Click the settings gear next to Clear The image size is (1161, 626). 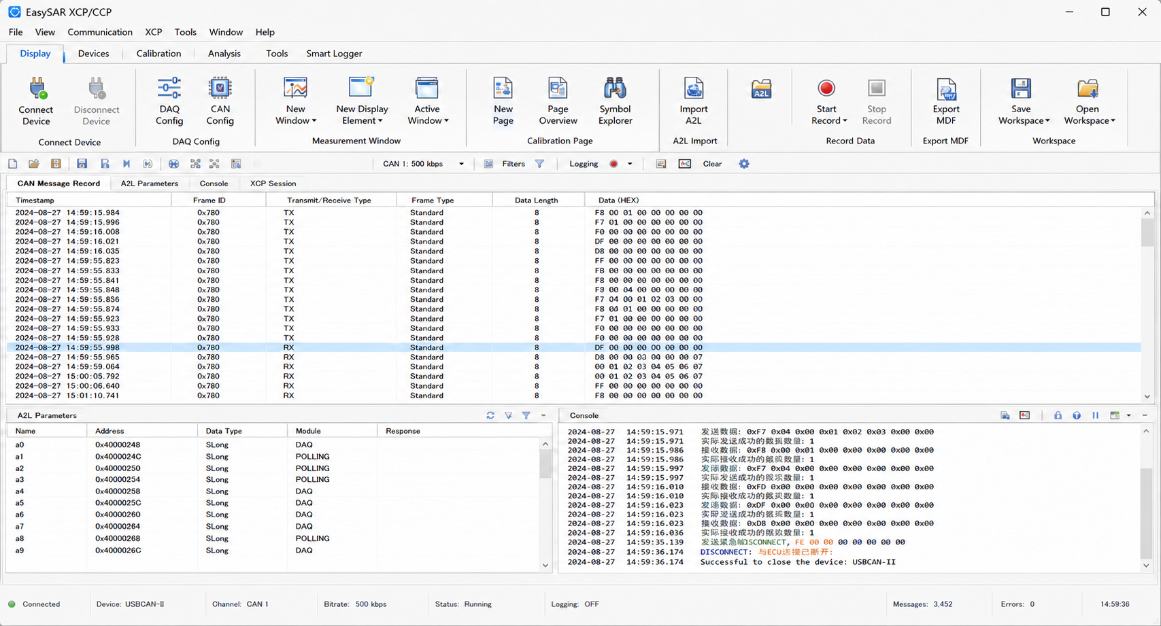click(x=744, y=164)
